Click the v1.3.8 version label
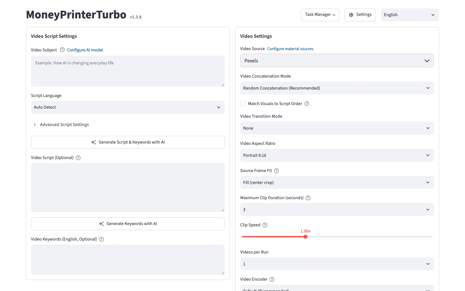Image resolution: width=465 pixels, height=291 pixels. 136,17
